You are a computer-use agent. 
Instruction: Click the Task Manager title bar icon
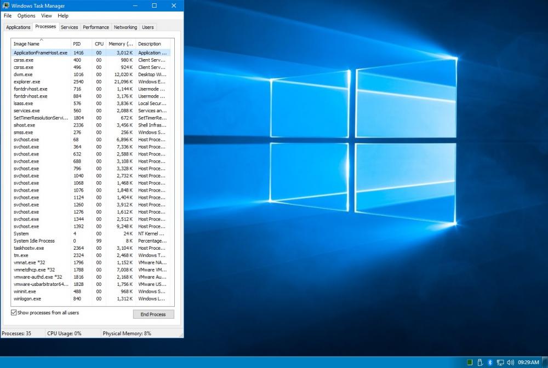[x=5, y=5]
